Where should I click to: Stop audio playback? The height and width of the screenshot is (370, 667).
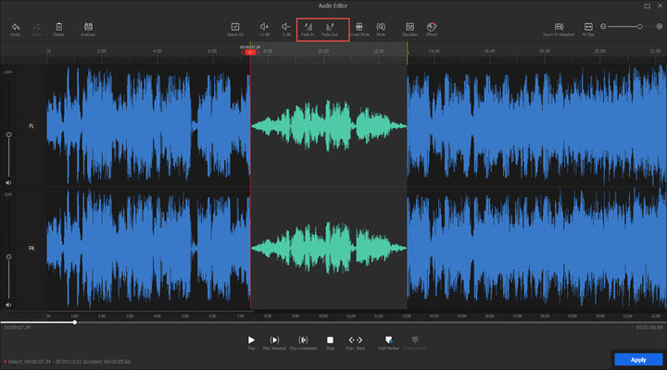click(x=330, y=340)
